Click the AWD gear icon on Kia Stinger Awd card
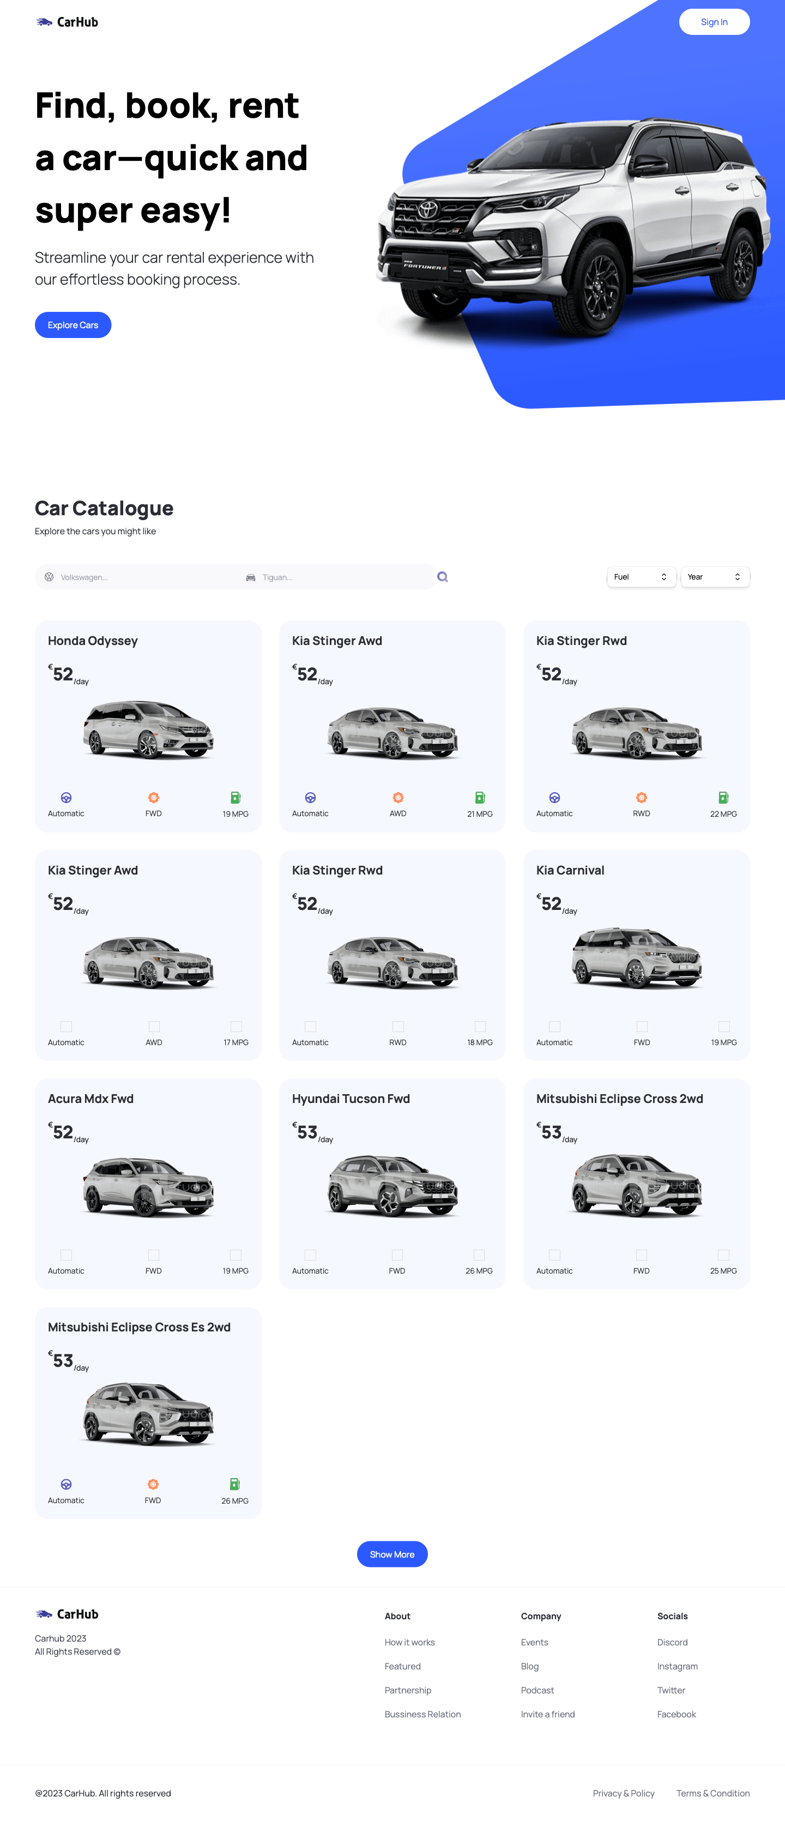The image size is (785, 1821). click(x=398, y=797)
